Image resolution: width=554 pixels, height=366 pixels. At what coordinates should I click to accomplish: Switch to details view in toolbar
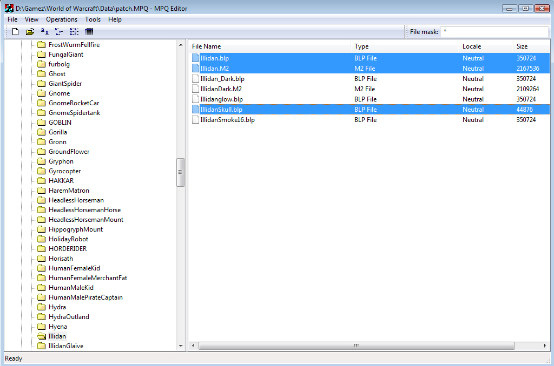click(x=89, y=32)
